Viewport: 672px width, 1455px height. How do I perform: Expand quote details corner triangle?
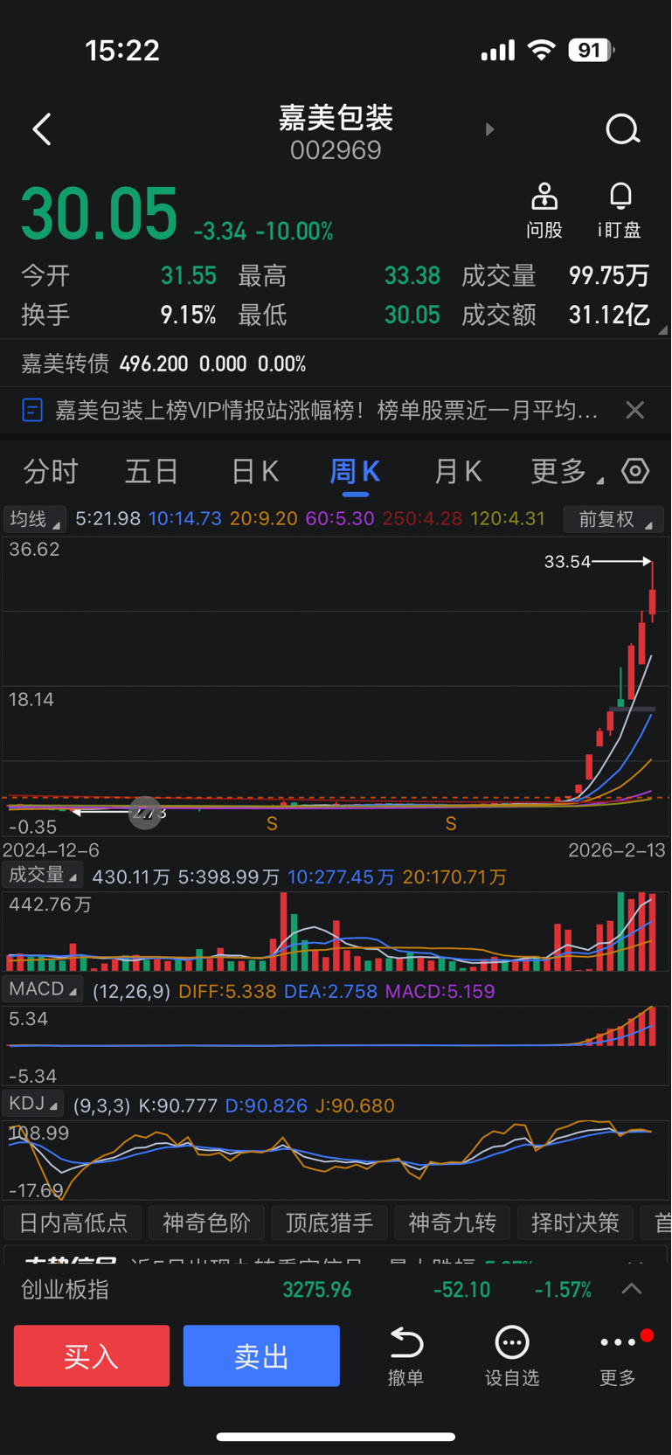click(x=662, y=329)
